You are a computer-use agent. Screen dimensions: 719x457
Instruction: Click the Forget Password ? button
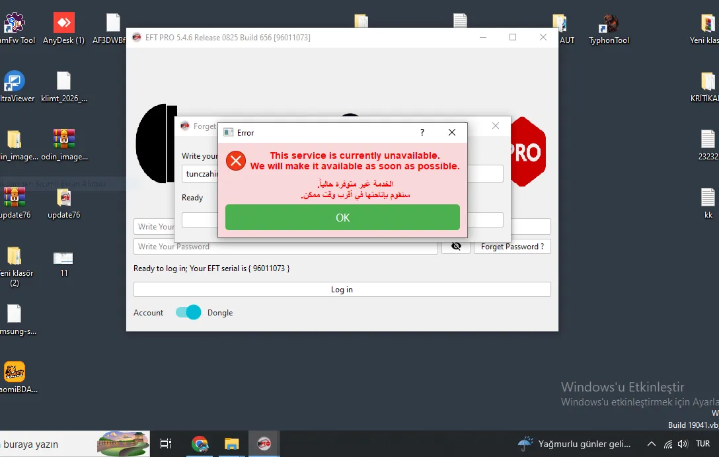(512, 247)
